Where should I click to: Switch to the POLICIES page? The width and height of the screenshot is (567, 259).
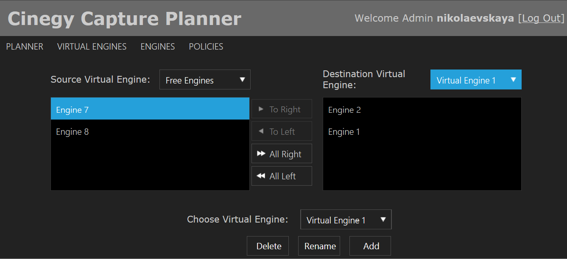coord(206,47)
